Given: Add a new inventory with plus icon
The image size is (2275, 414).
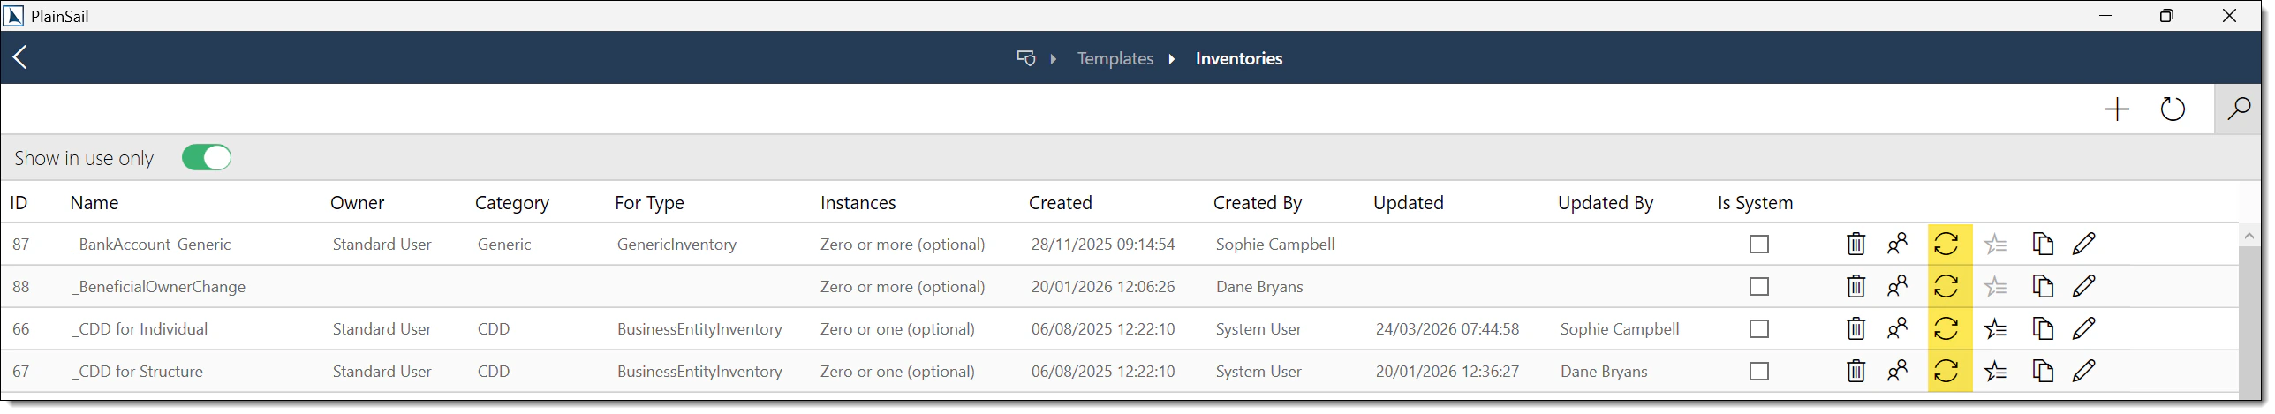Looking at the screenshot, I should pyautogui.click(x=2117, y=109).
